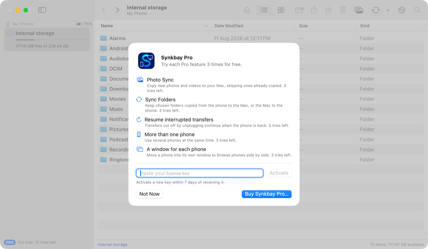
Task: Click Internal storage in the path bar
Action: pos(113,244)
